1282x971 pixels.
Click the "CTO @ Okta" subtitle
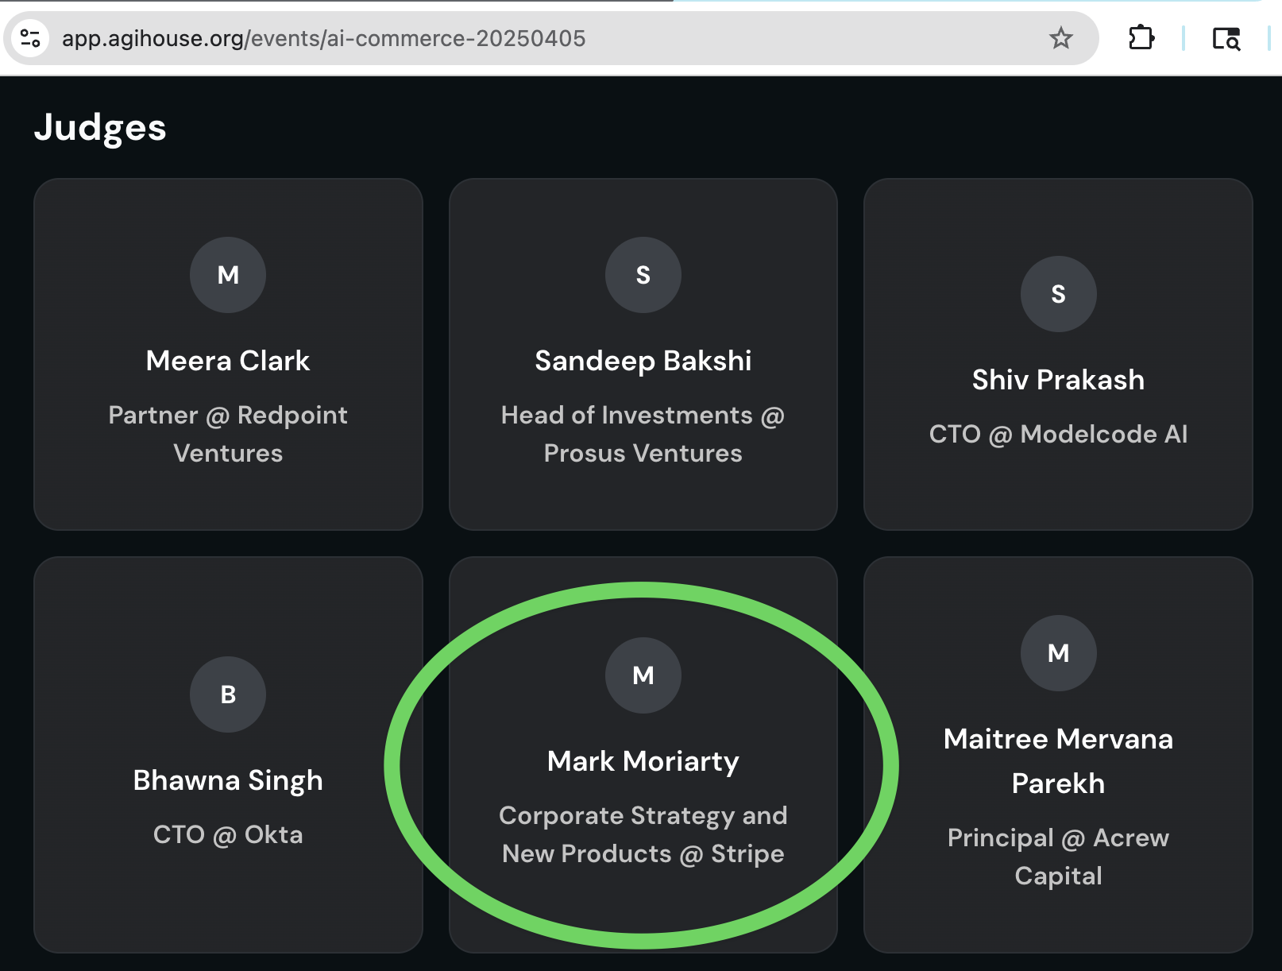point(228,834)
